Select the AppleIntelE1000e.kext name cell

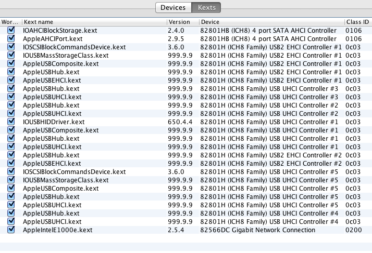58,230
